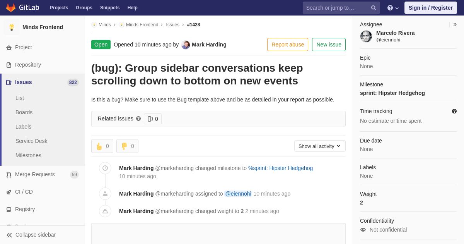This screenshot has width=464, height=244.
Task: Select Labels under Issues
Action: tap(23, 127)
